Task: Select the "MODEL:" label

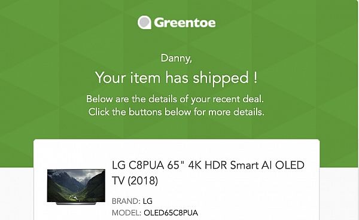Action: [126, 213]
